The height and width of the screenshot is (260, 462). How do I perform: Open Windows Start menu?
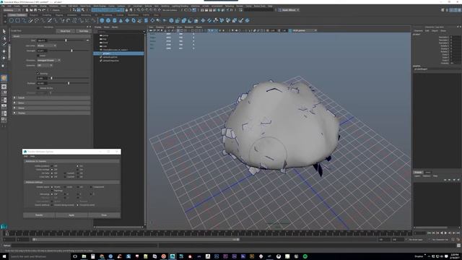[4, 256]
